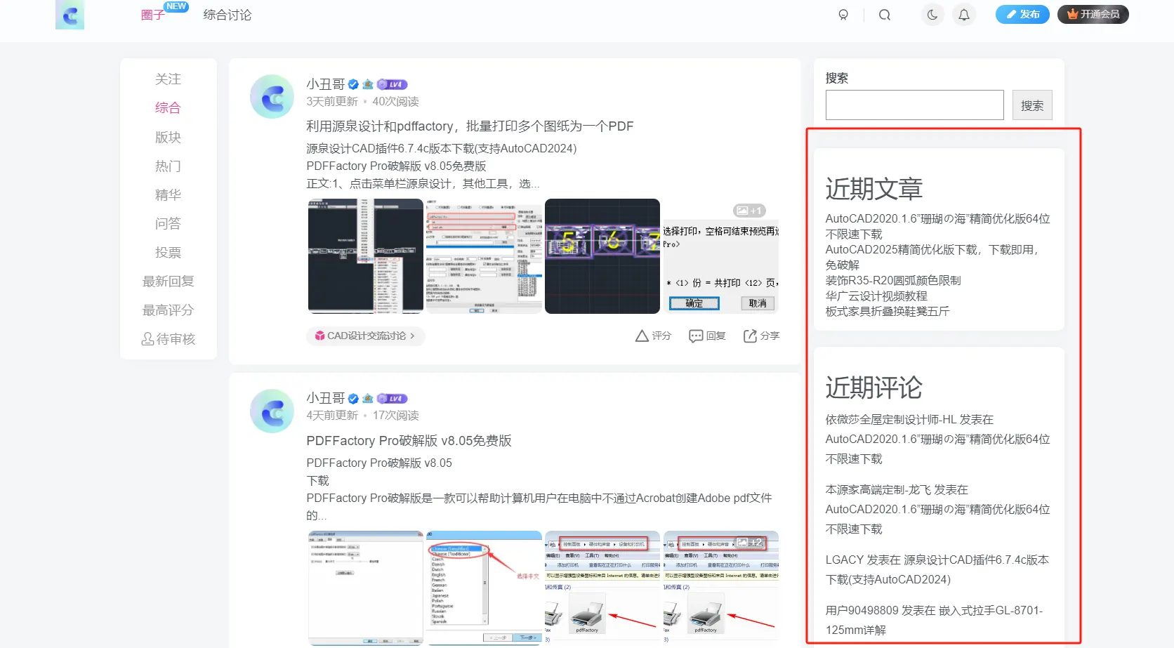Open article 装饰R35-R20圆弧颜色限制
Screen dimensions: 1174x648
893,280
